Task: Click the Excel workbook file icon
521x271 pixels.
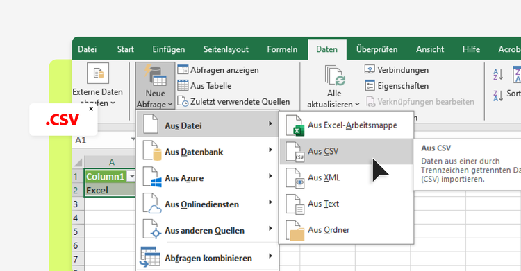Action: pos(295,125)
